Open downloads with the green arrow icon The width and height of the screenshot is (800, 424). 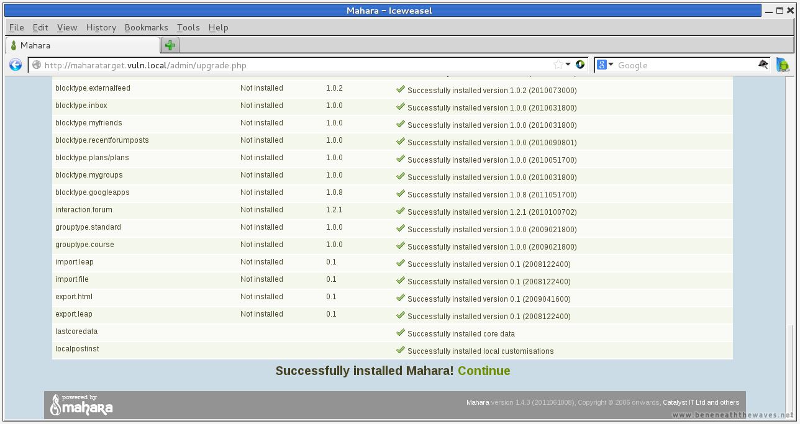pyautogui.click(x=783, y=65)
